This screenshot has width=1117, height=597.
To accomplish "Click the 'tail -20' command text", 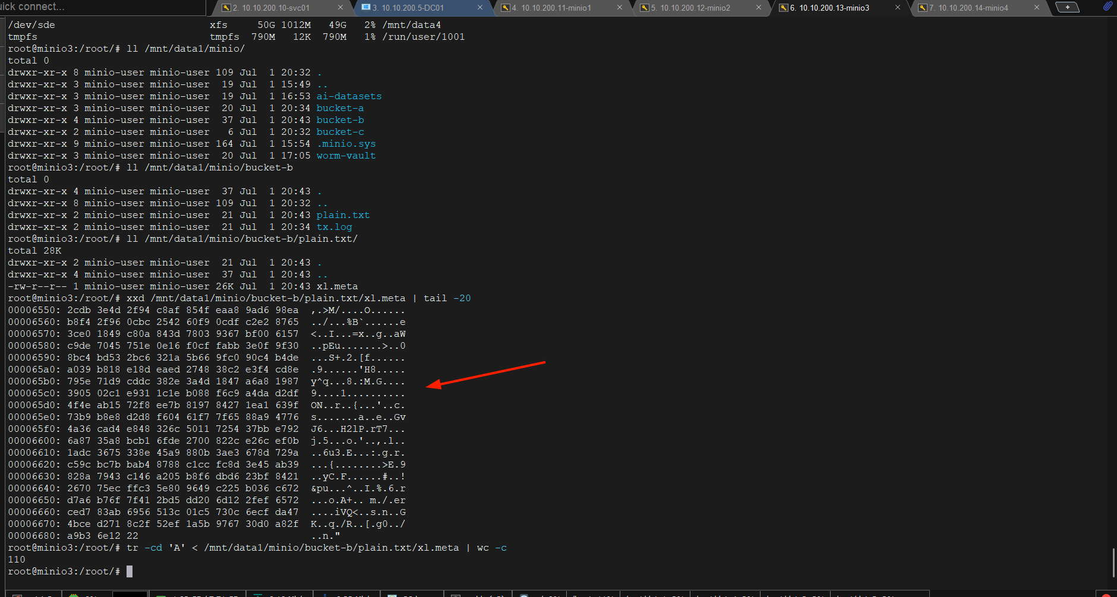I will pyautogui.click(x=447, y=298).
